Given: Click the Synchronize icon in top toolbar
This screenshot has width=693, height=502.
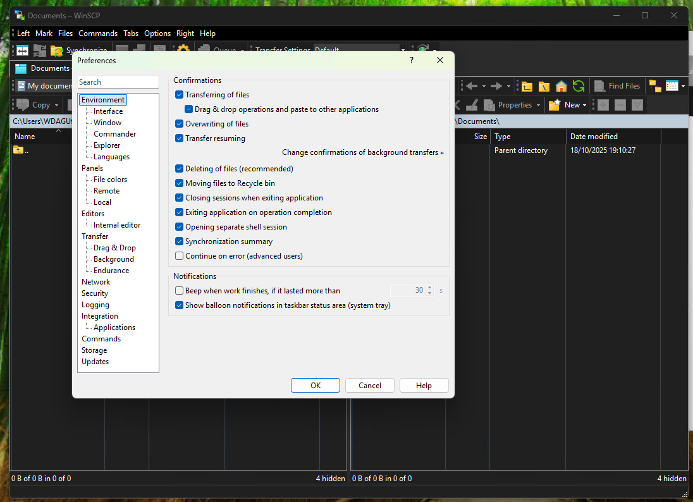Looking at the screenshot, I should 57,51.
